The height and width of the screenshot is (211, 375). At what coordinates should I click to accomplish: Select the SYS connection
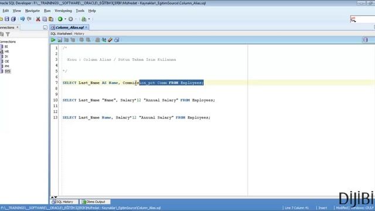pyautogui.click(x=8, y=72)
